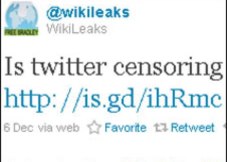
Task: Click the star Favorite icon
Action: point(94,127)
